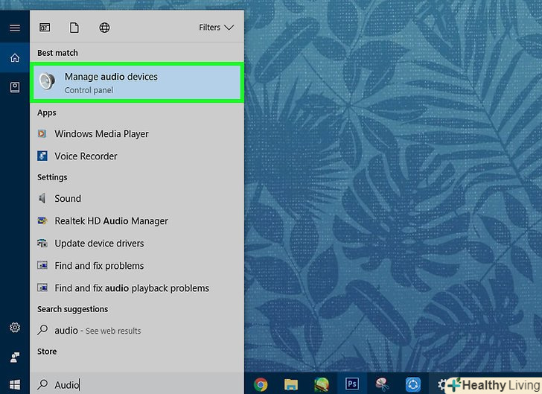
Task: Open the green globe app on taskbar
Action: [x=322, y=384]
